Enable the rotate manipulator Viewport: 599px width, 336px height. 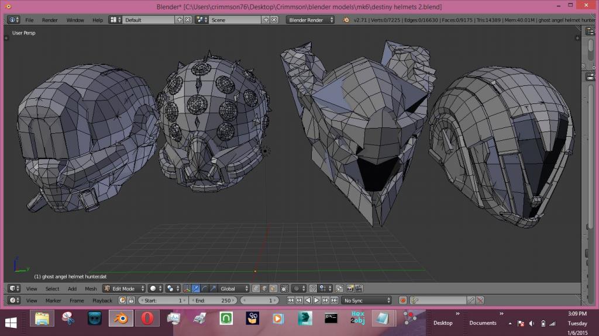(x=204, y=288)
